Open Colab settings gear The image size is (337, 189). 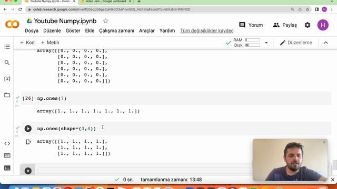(x=308, y=25)
